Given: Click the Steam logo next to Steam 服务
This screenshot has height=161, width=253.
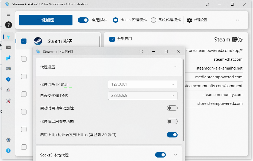Looking at the screenshot, I should coord(38,41).
